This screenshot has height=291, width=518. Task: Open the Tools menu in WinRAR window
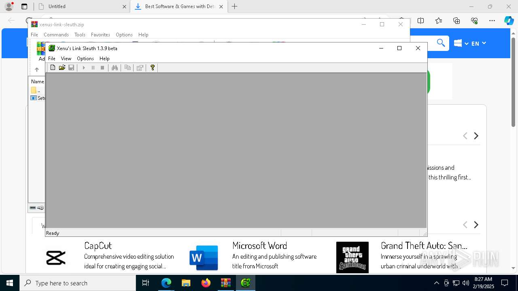pos(80,35)
